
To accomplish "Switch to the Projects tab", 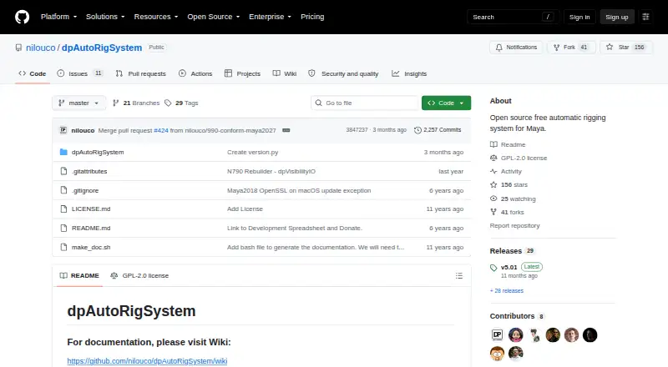I will point(242,73).
